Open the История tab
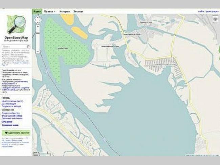The height and width of the screenshot is (165, 220). pos(64,11)
